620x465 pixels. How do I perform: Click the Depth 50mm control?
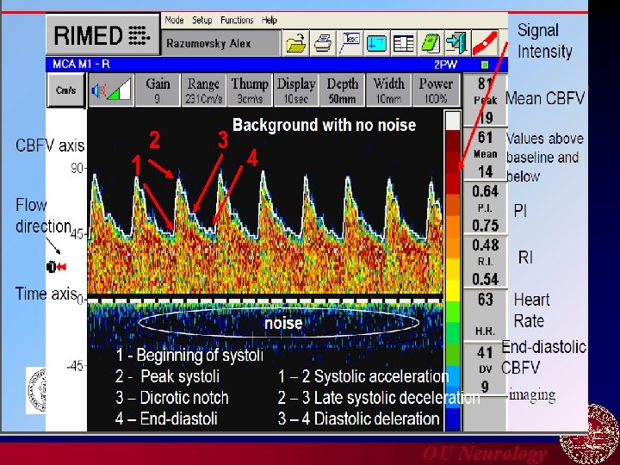point(342,90)
